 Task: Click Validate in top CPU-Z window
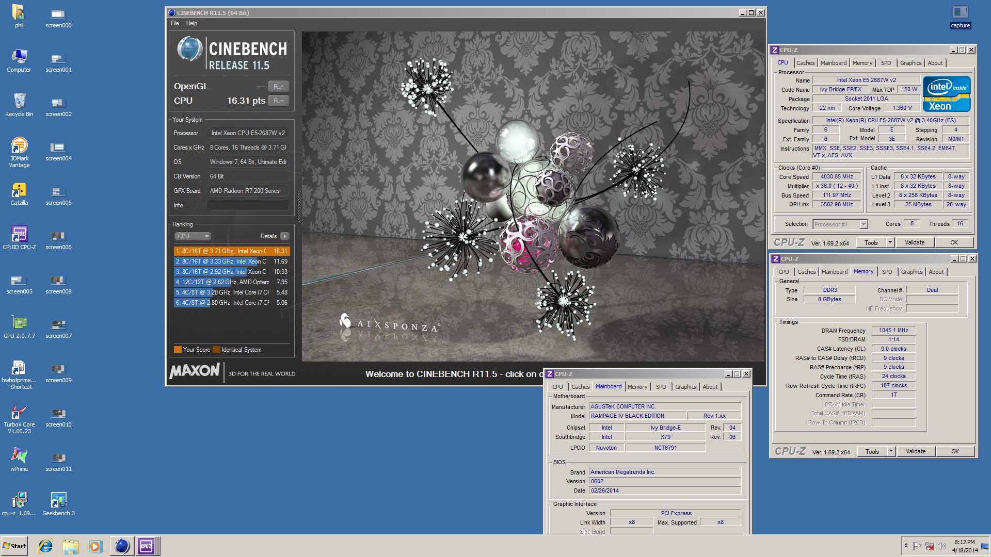pyautogui.click(x=915, y=242)
